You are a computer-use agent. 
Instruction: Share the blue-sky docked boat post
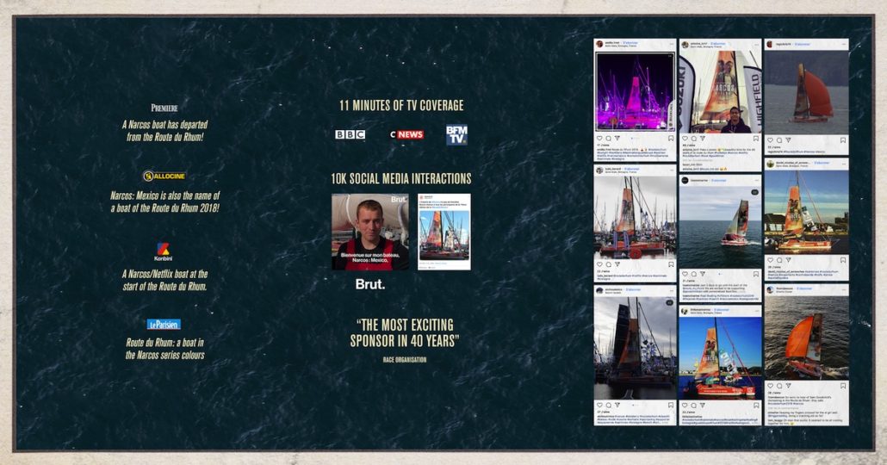702,405
